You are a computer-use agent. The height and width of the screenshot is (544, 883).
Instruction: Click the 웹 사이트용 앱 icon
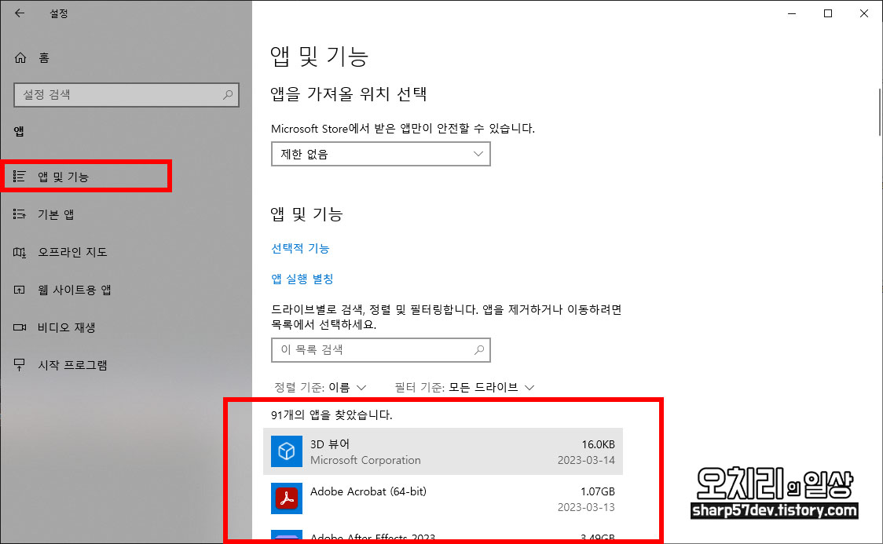[19, 290]
